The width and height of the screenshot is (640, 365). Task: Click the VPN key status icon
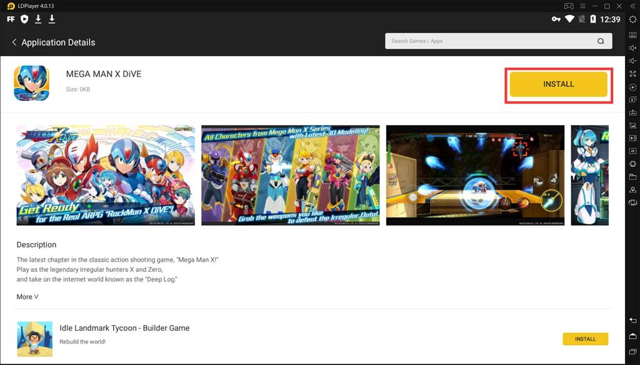pyautogui.click(x=556, y=19)
